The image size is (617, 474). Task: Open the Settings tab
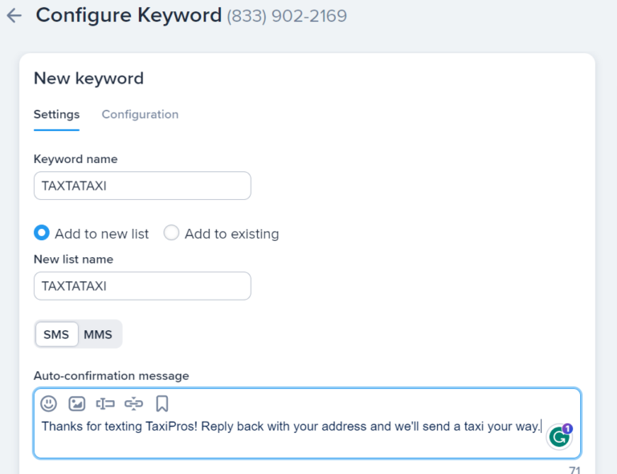click(x=56, y=114)
